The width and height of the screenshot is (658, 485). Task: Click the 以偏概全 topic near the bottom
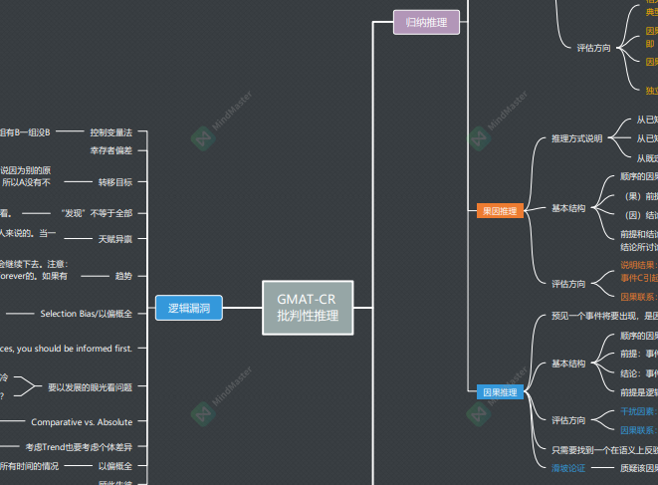point(115,466)
